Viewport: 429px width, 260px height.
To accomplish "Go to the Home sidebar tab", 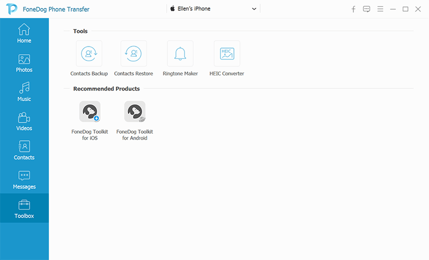I will pyautogui.click(x=24, y=33).
